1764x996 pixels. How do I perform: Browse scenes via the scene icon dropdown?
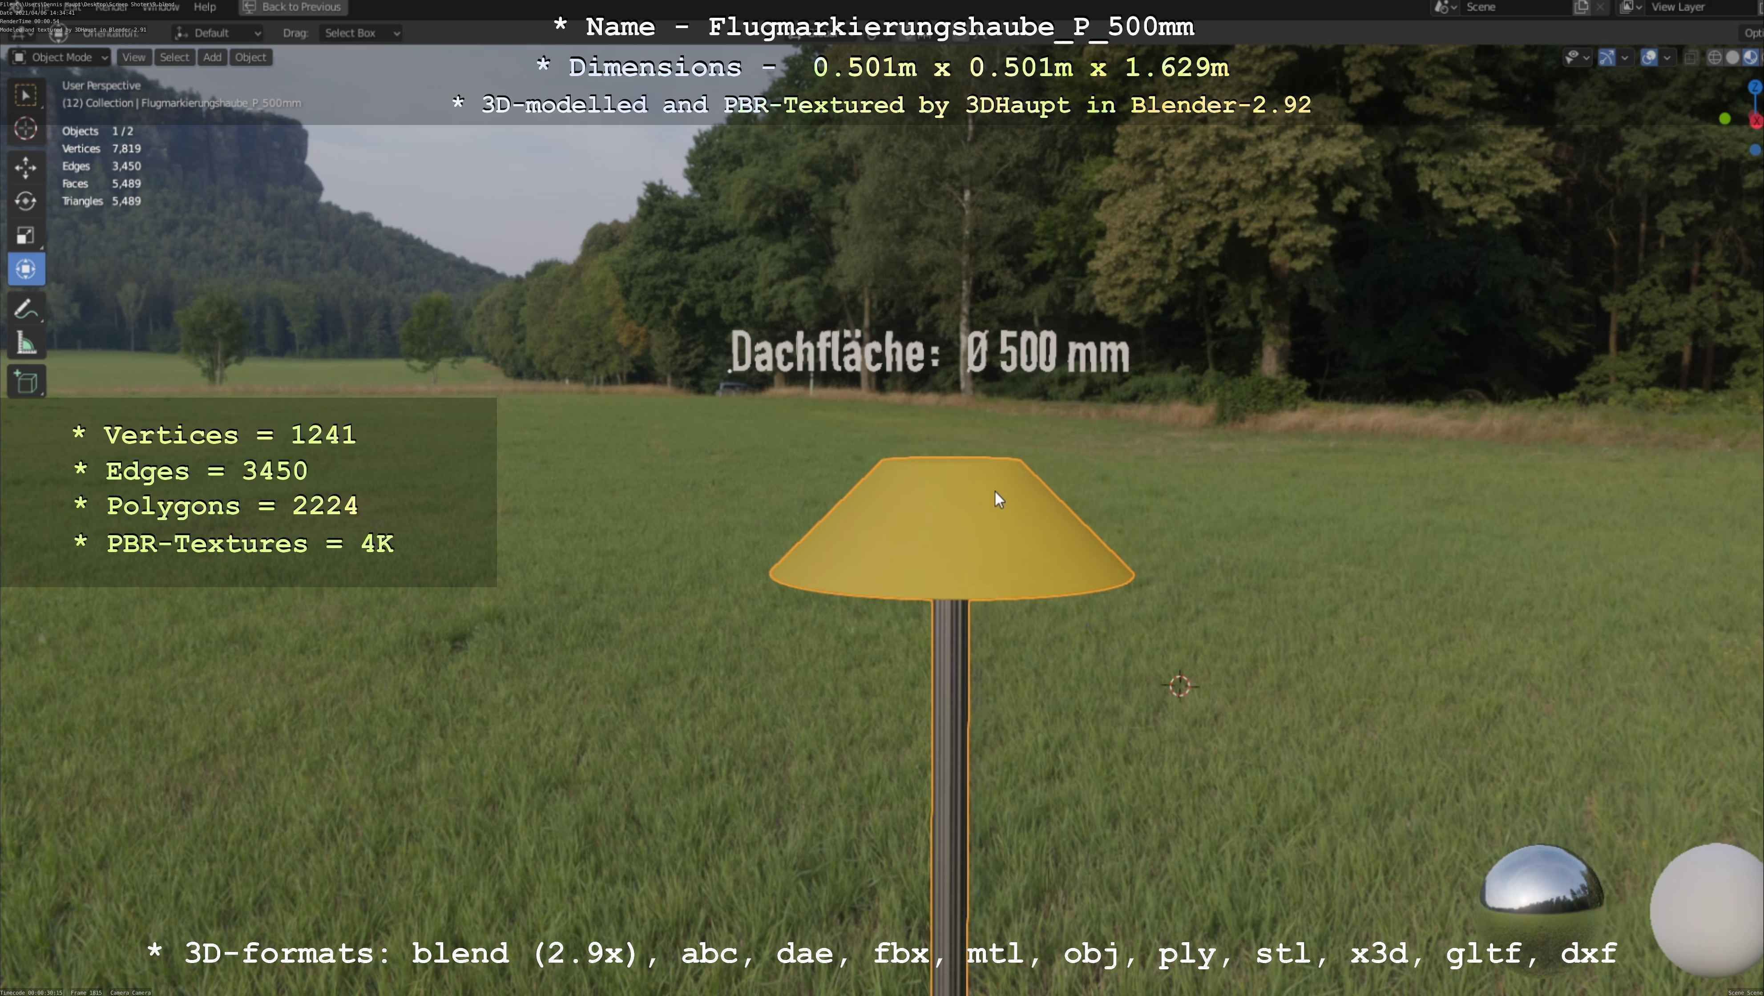tap(1445, 7)
